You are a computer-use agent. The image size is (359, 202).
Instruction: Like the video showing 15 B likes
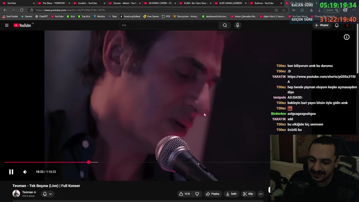[x=184, y=194]
